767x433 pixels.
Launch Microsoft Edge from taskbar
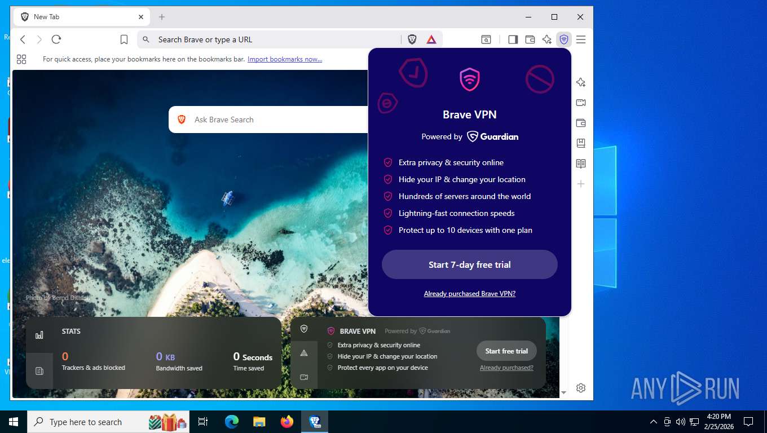[x=232, y=422]
